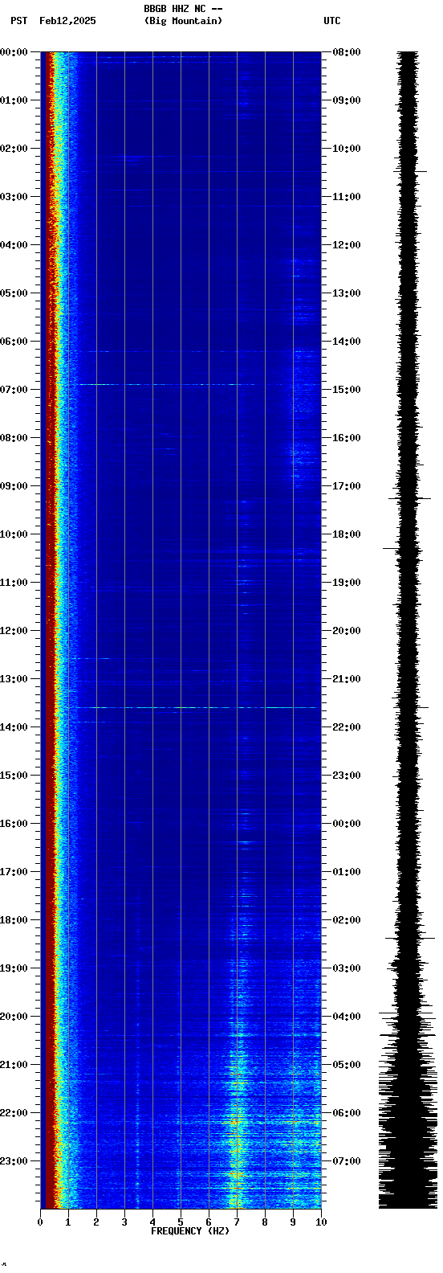Click the 'Feb12,2025' date label

pos(67,21)
